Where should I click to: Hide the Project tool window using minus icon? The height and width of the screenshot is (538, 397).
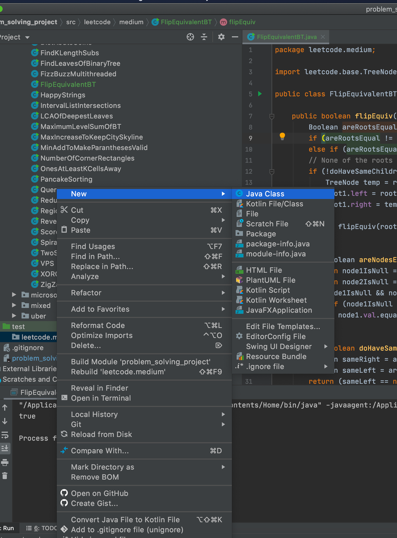235,37
